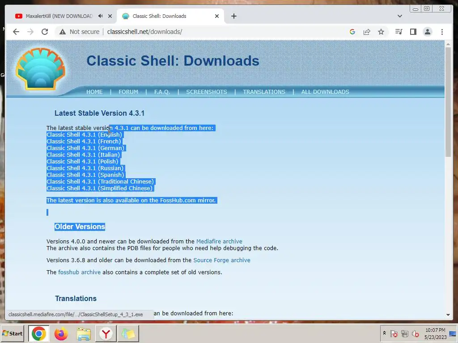Go back using browser back arrow
458x343 pixels.
click(x=16, y=32)
